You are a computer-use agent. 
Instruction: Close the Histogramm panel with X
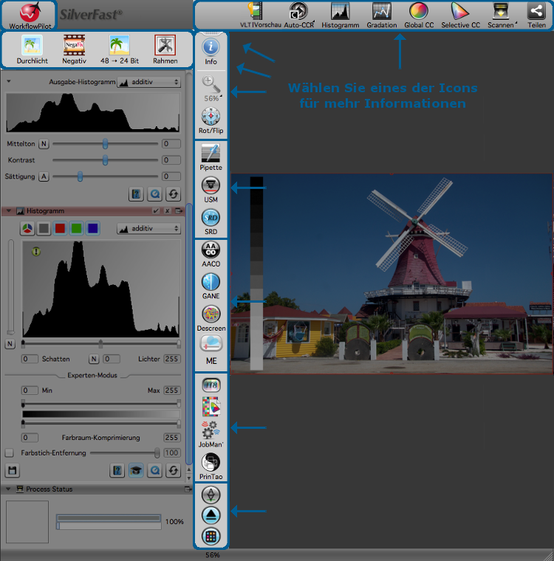click(x=167, y=210)
